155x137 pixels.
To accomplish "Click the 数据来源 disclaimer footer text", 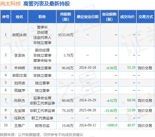I will [x=42, y=135].
